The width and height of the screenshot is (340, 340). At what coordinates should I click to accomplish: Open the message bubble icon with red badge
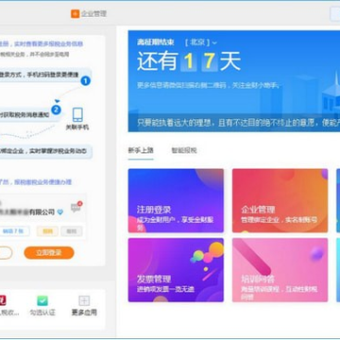tap(76, 207)
